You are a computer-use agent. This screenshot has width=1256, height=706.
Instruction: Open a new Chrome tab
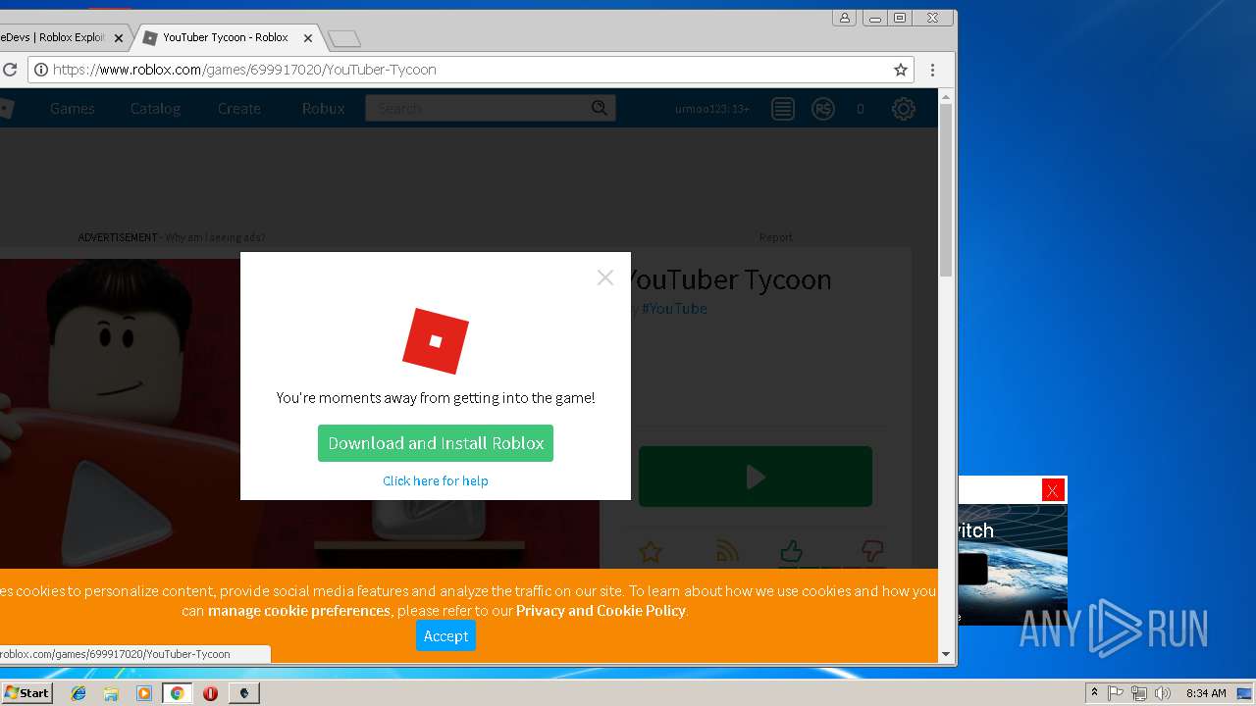[343, 38]
